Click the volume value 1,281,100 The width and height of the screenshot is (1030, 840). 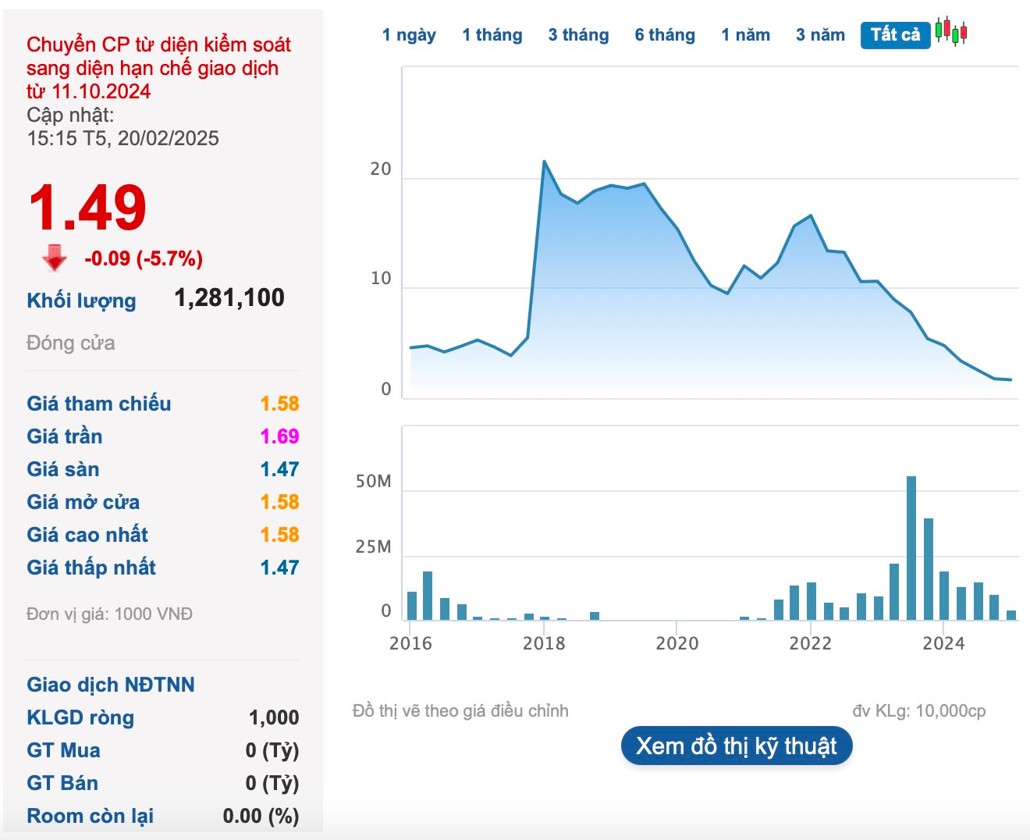[x=229, y=297]
